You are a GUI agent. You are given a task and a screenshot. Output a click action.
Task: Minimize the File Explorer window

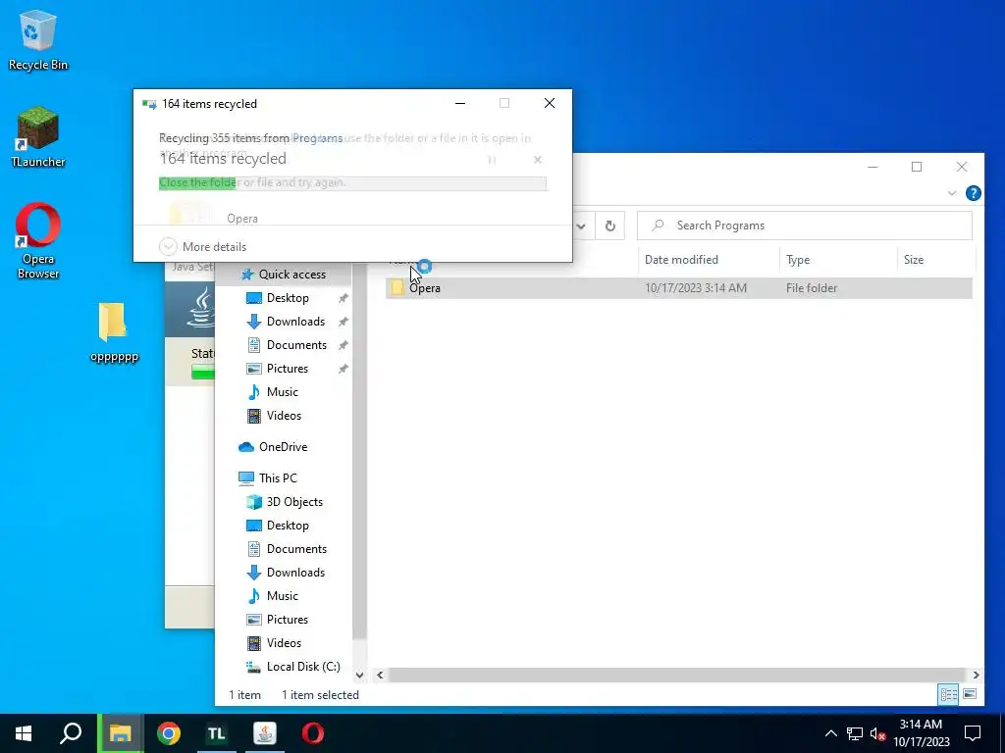[873, 167]
